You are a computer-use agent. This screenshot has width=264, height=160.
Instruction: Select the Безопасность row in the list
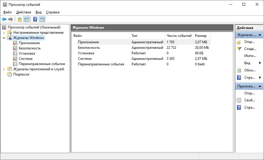click(x=144, y=48)
